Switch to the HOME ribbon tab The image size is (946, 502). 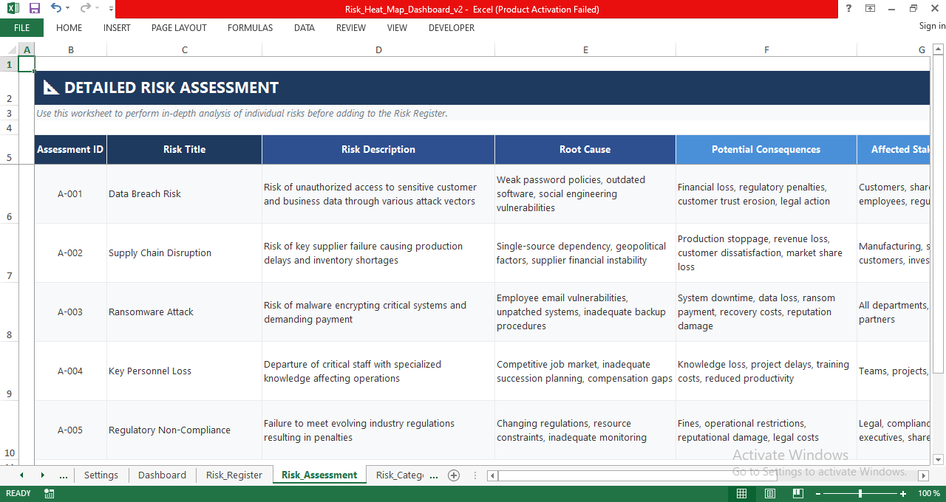(x=69, y=28)
